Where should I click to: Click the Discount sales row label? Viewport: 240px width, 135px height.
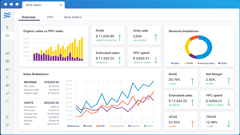[x=31, y=90]
